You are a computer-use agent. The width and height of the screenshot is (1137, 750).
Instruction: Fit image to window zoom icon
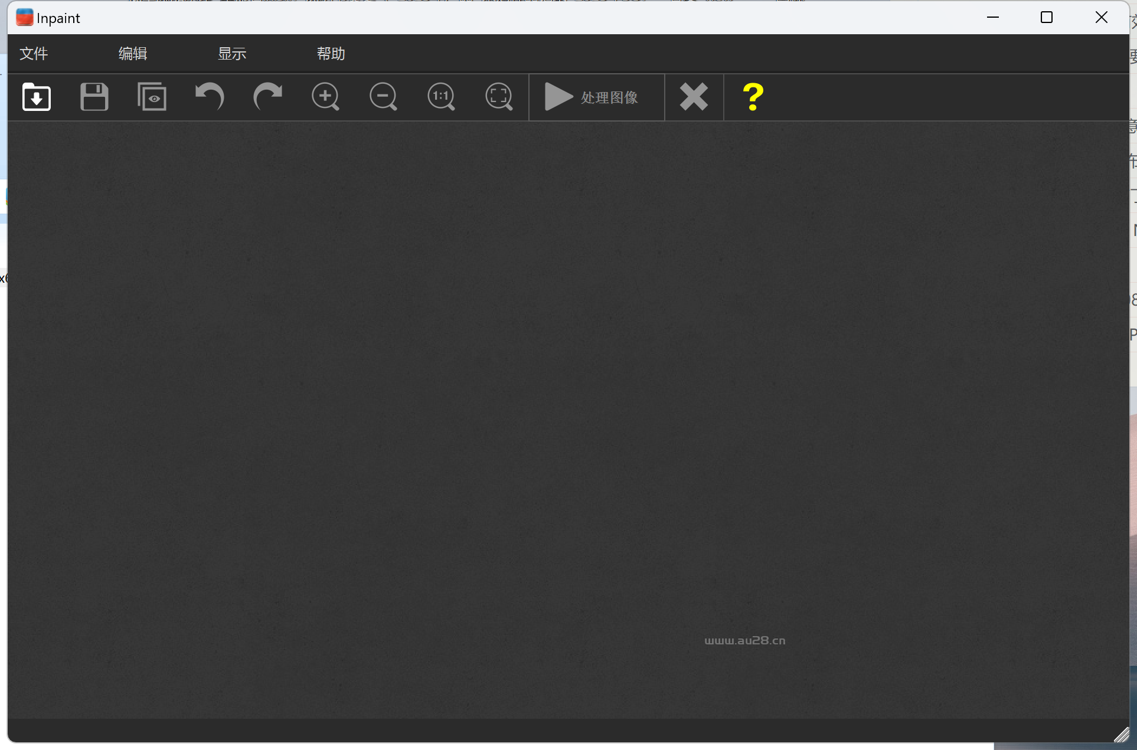(499, 97)
